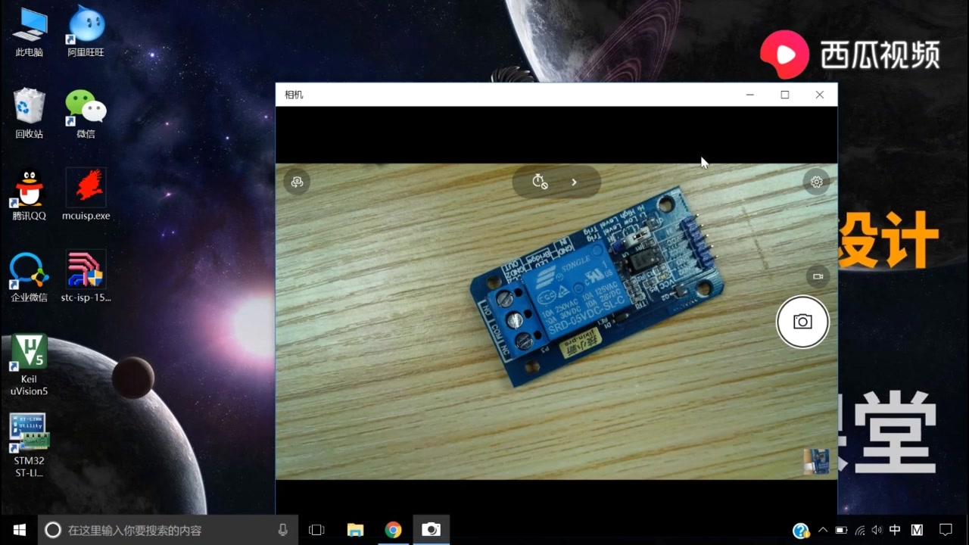
Task: Launch mcuisp.exe on the desktop
Action: [x=86, y=195]
